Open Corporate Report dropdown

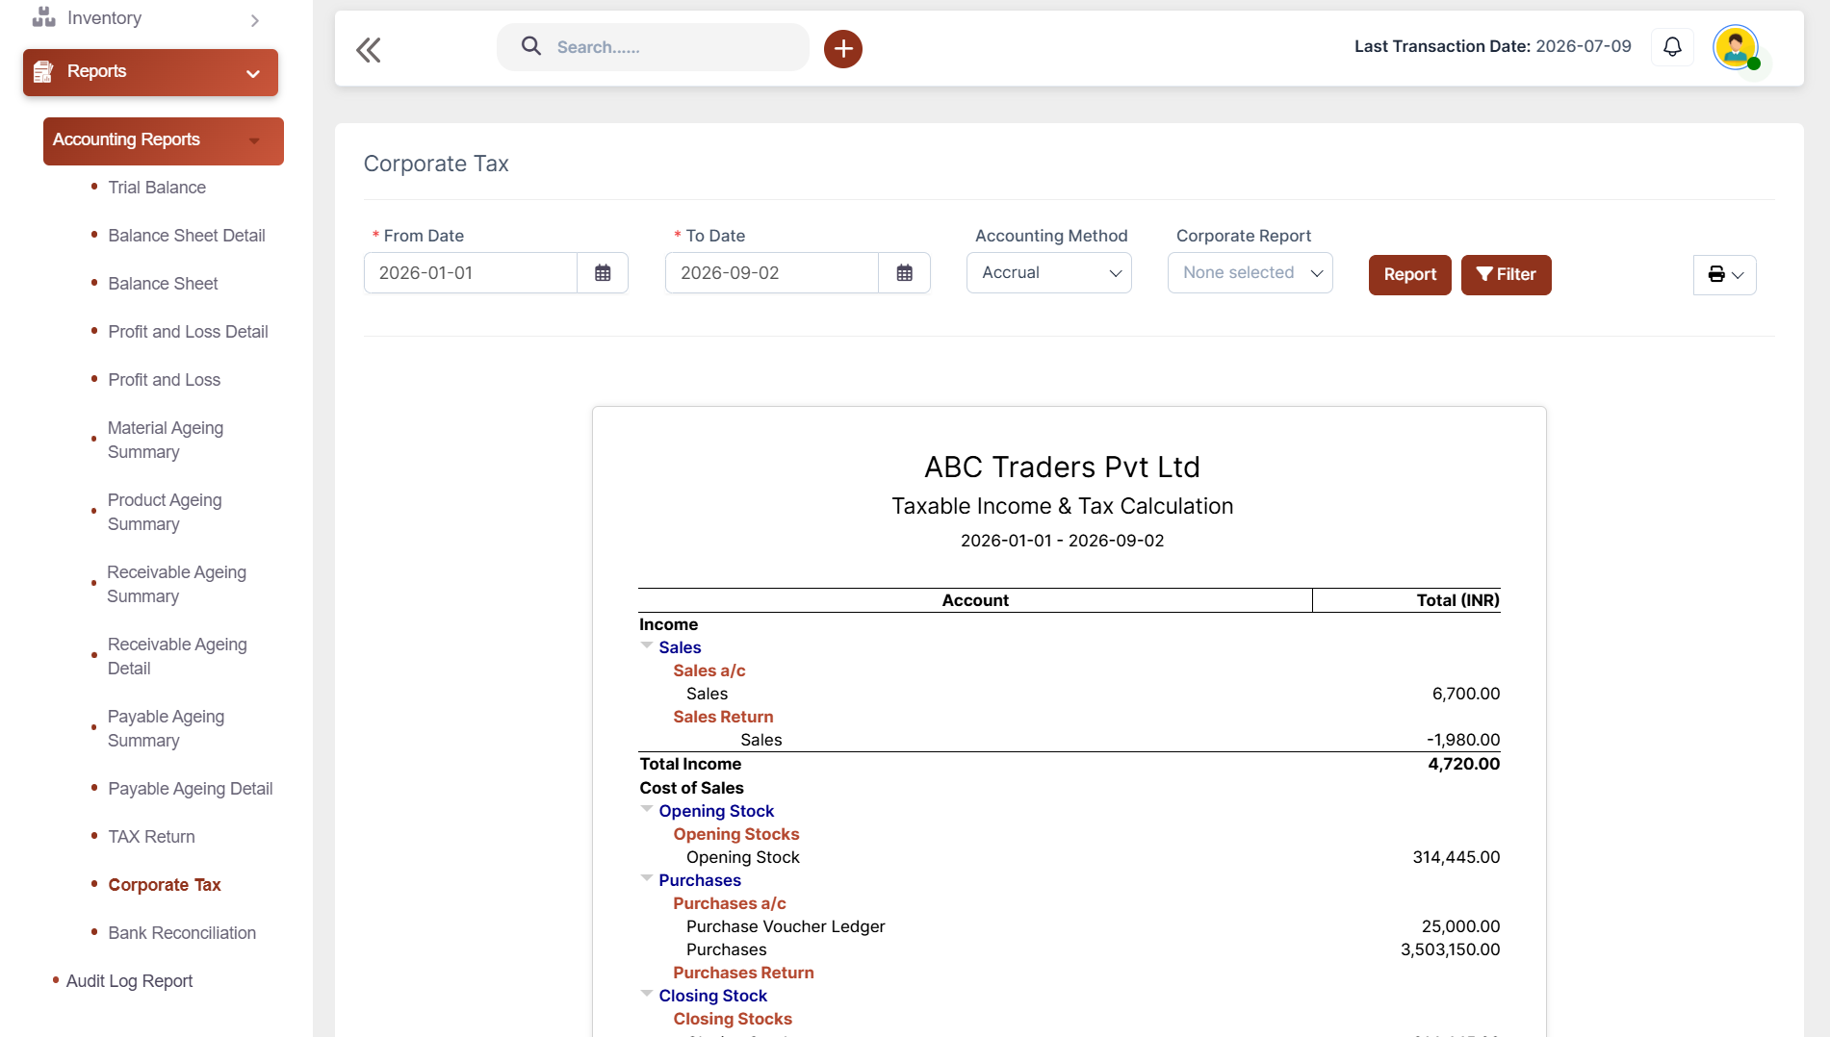(1250, 273)
